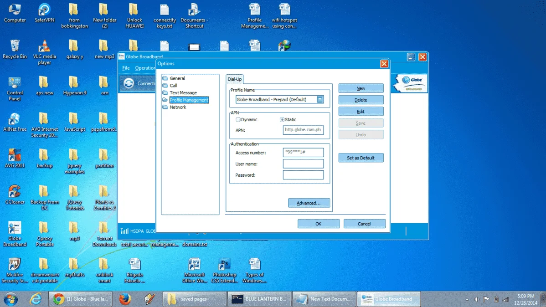This screenshot has width=546, height=307.
Task: Select the Static APN radio button
Action: point(282,119)
